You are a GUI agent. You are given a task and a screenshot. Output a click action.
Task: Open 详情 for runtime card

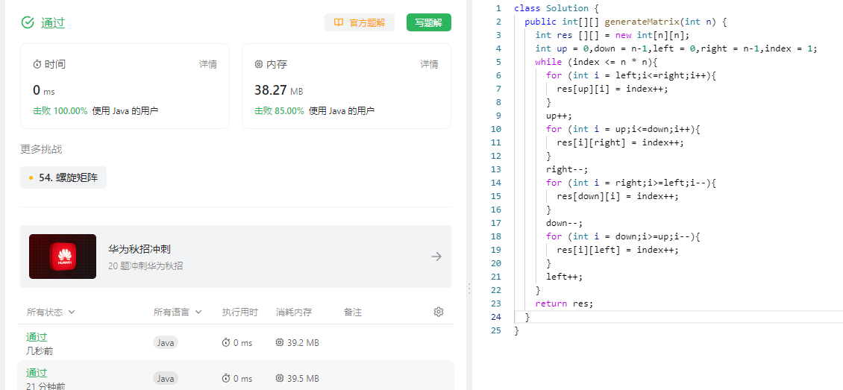208,64
